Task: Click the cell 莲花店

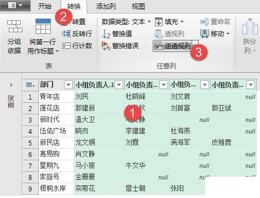Action: pyautogui.click(x=56, y=108)
